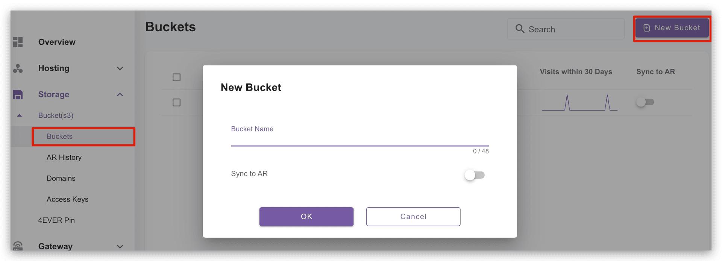Click the magnifier search icon
Viewport: 722px width, 261px height.
tap(520, 29)
